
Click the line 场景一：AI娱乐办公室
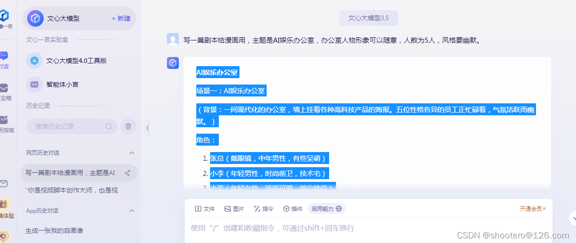point(231,91)
